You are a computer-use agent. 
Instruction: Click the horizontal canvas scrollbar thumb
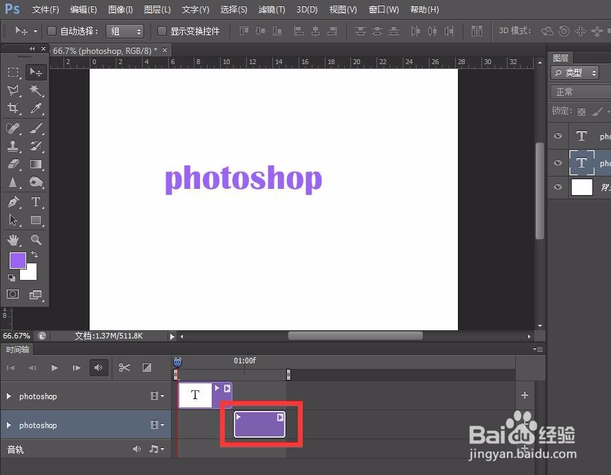point(355,336)
